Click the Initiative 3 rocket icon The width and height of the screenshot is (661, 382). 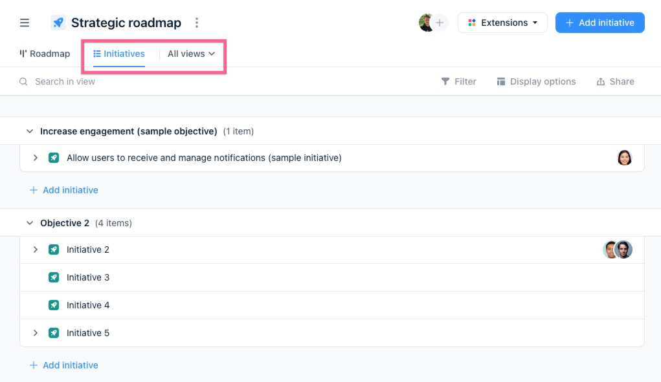point(54,277)
